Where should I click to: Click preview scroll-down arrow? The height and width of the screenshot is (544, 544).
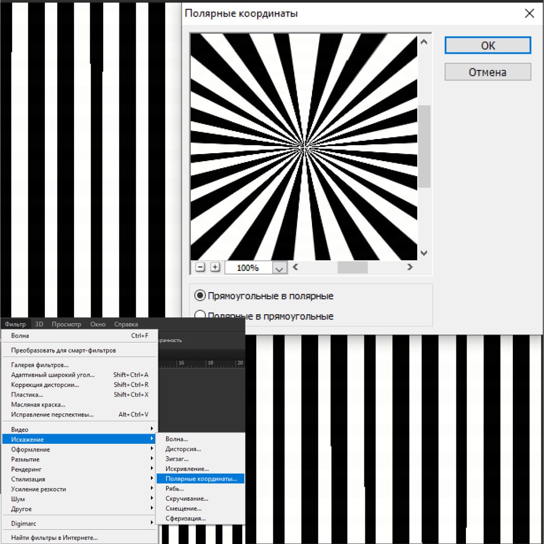point(424,253)
